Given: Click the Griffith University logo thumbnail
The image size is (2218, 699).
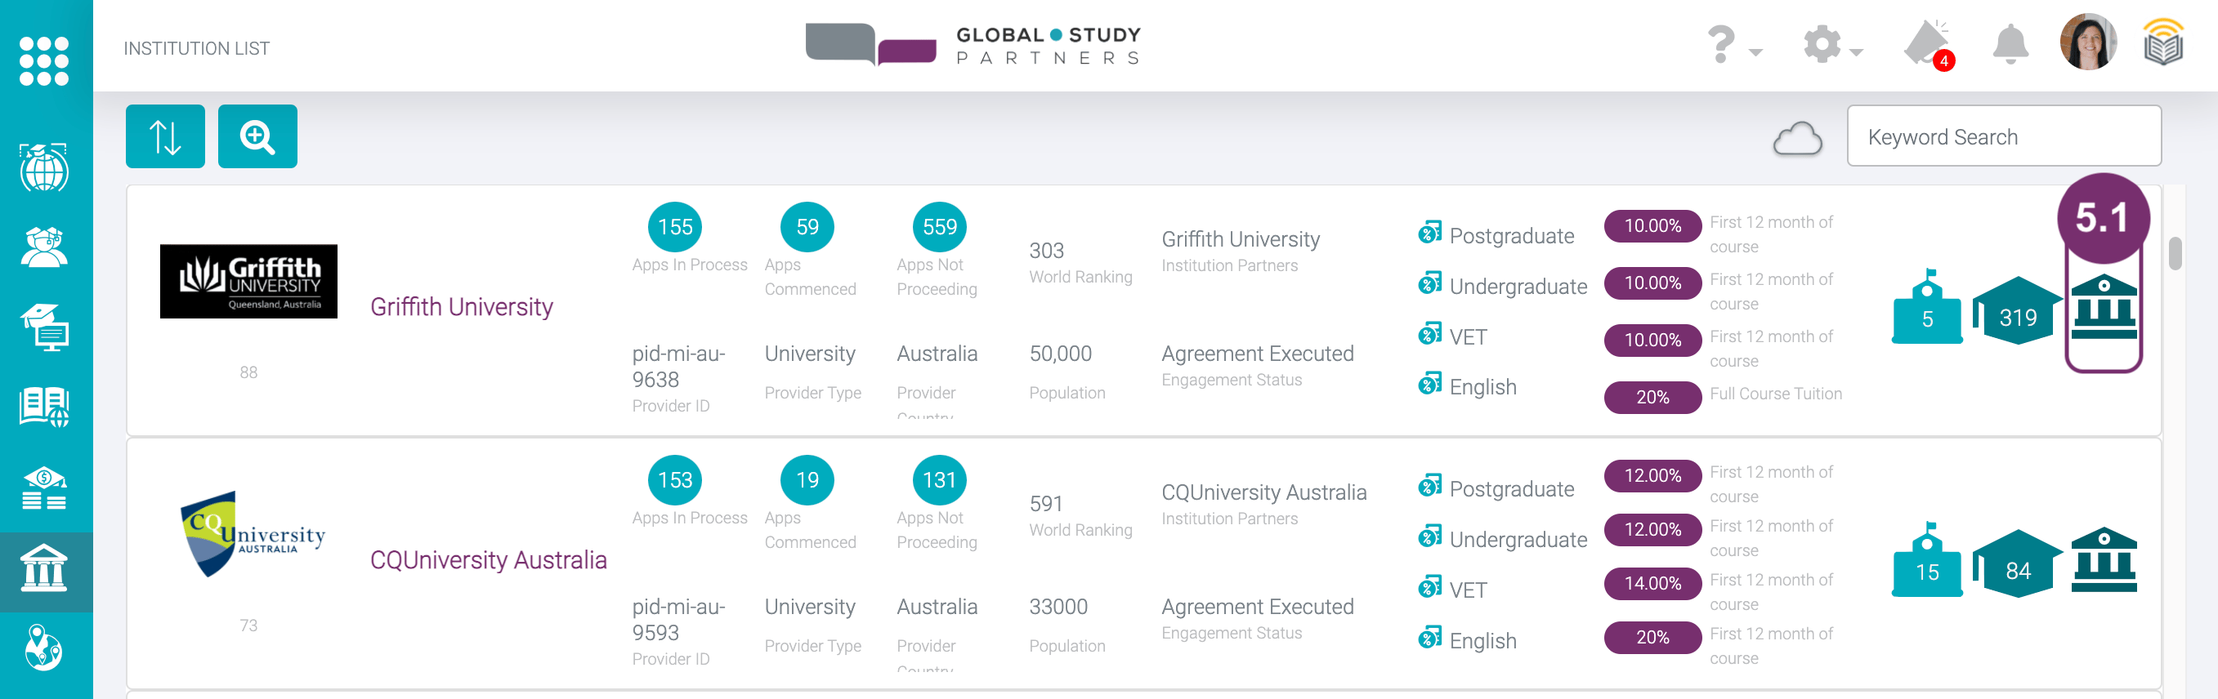Looking at the screenshot, I should 248,282.
